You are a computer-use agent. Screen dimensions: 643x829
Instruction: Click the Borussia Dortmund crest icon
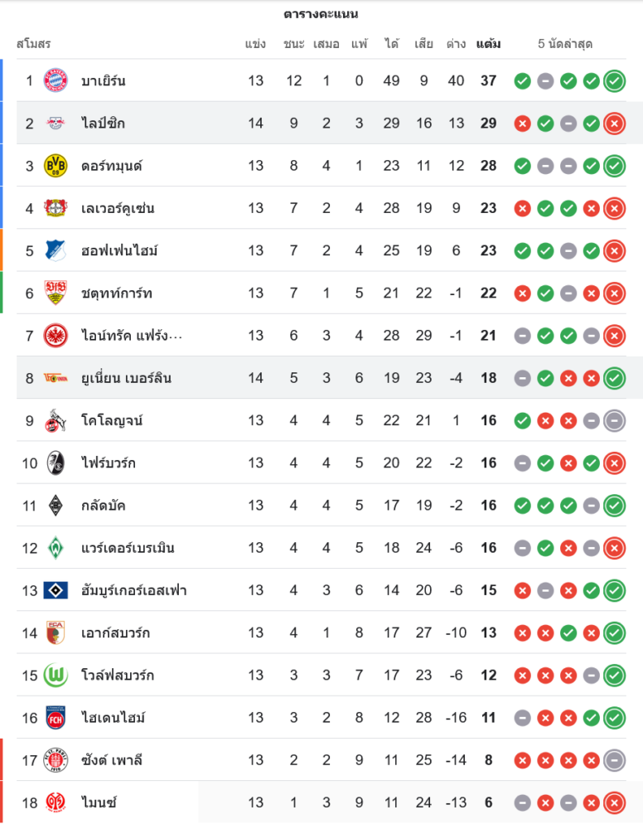[x=55, y=166]
